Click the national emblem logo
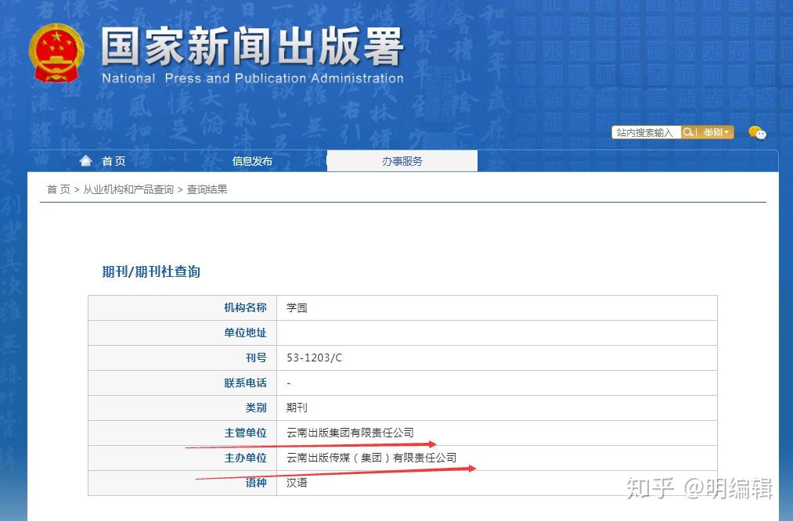 coord(56,53)
